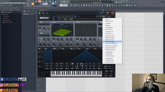Open the Add dropdown in toolbar
This screenshot has width=165, height=92.
[x=135, y=5]
